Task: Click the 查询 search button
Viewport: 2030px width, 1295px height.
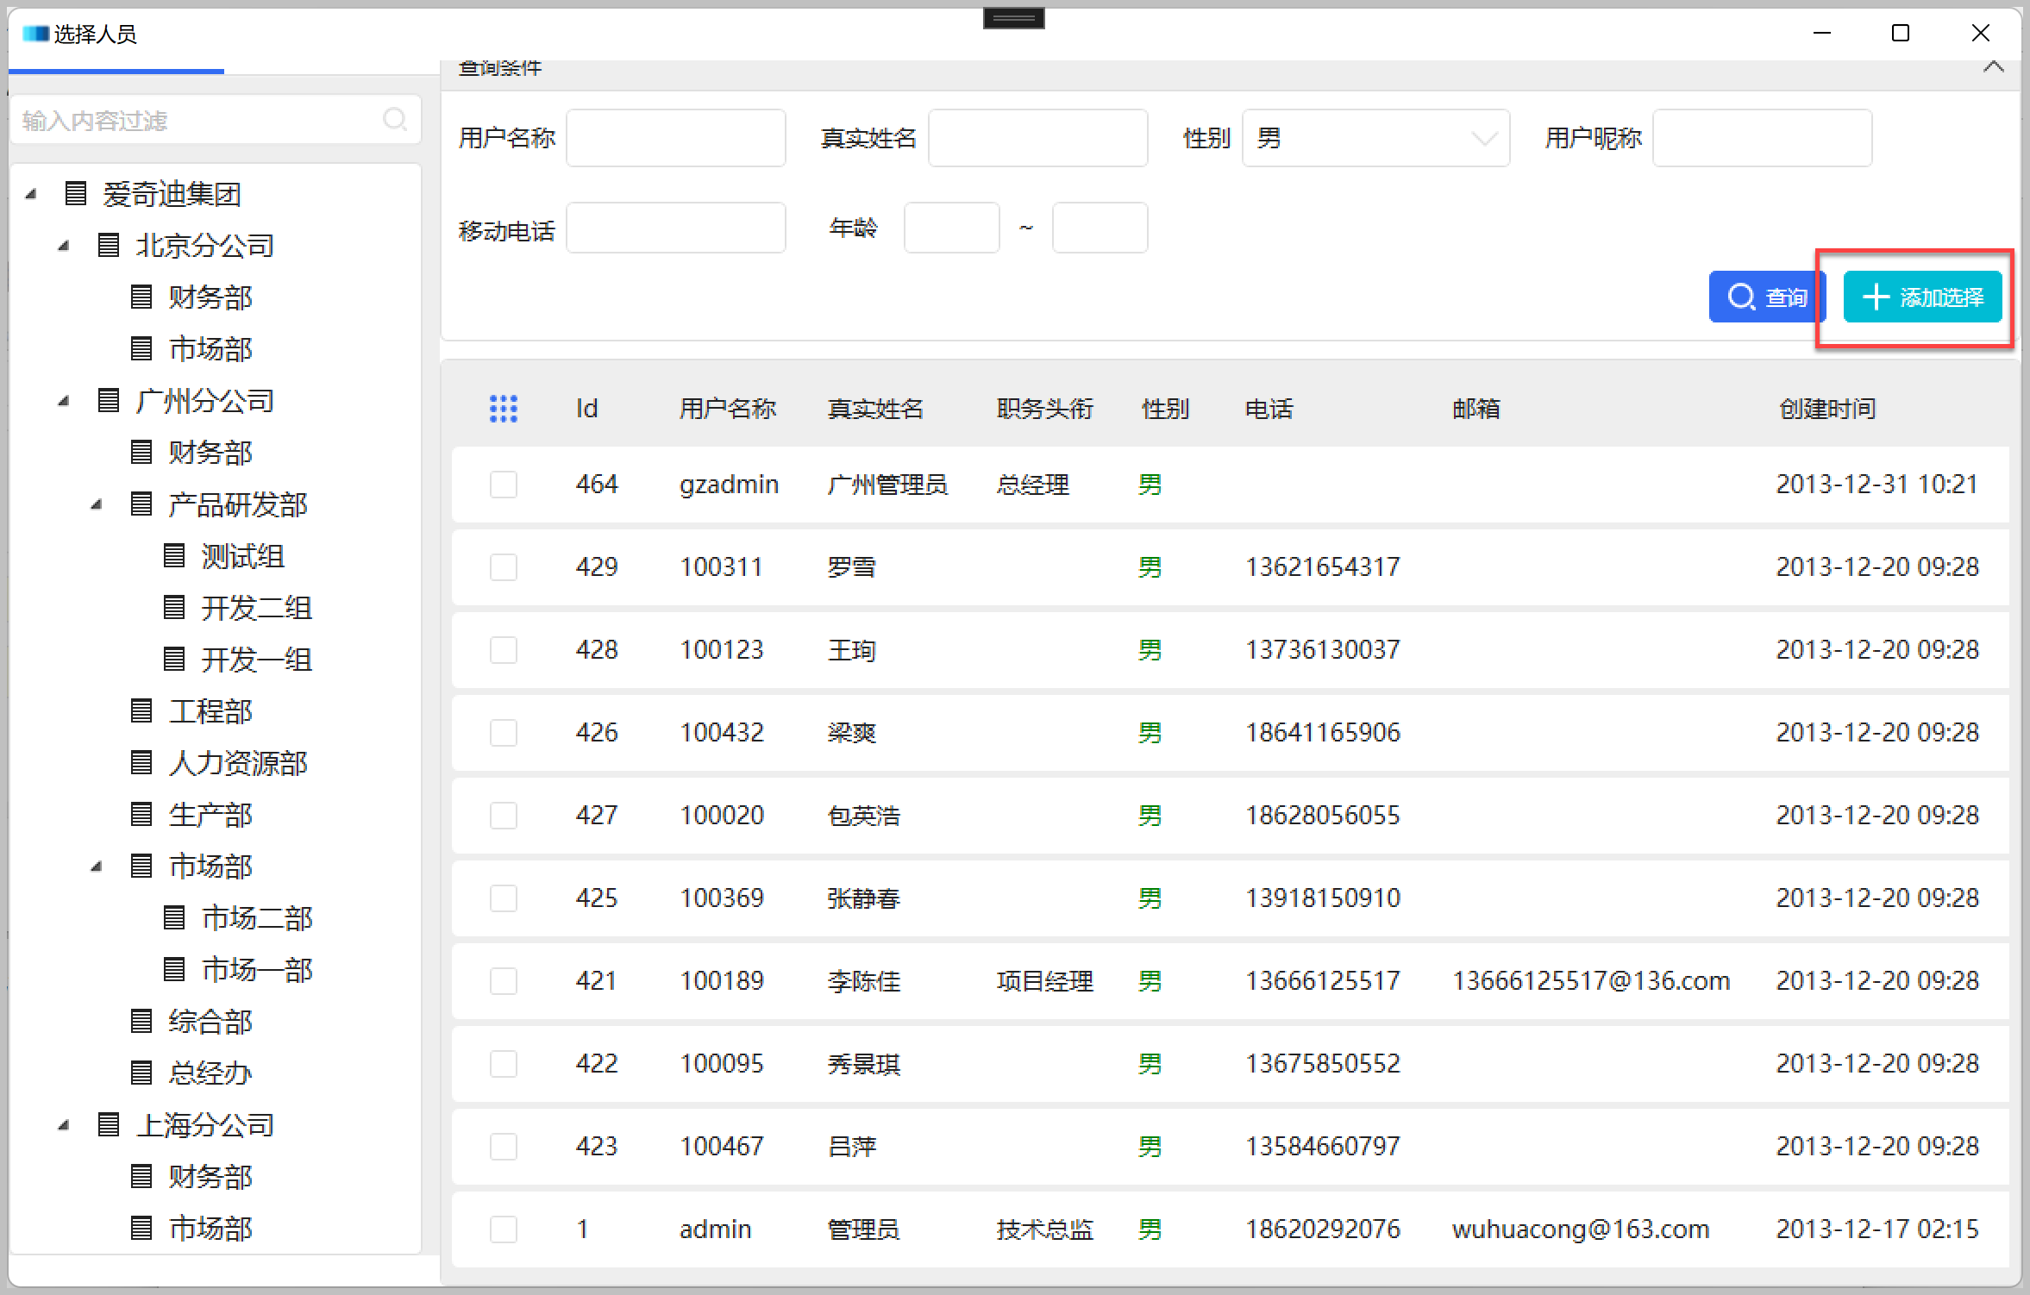Action: (1767, 297)
